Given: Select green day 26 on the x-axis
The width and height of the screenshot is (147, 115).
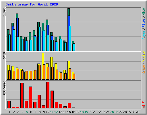Looking at the screenshot, I should pyautogui.click(x=116, y=112).
